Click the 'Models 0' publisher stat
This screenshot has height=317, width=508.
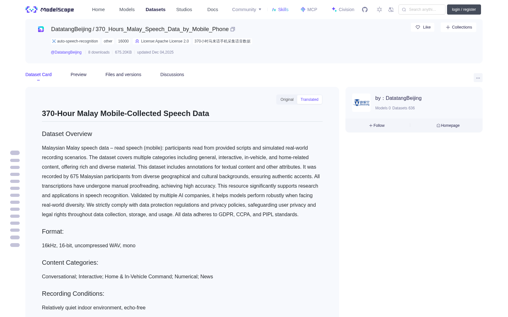pos(383,108)
